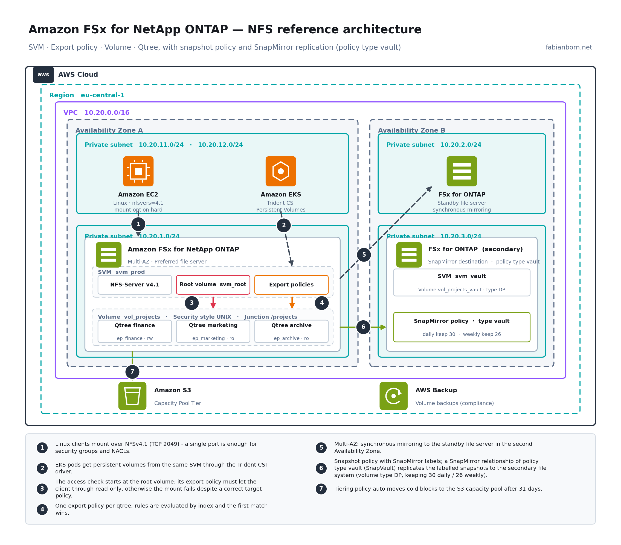The height and width of the screenshot is (545, 621).
Task: Click the subnet label 10.20.11.0/24 · 10.20.12.0/24
Action: [x=164, y=145]
